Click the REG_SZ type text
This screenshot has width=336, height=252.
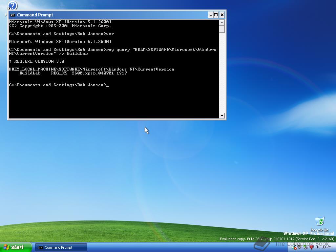pos(59,73)
